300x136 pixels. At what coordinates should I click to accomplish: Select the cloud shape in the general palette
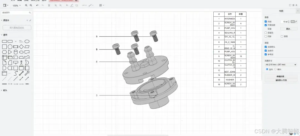tap(21, 52)
